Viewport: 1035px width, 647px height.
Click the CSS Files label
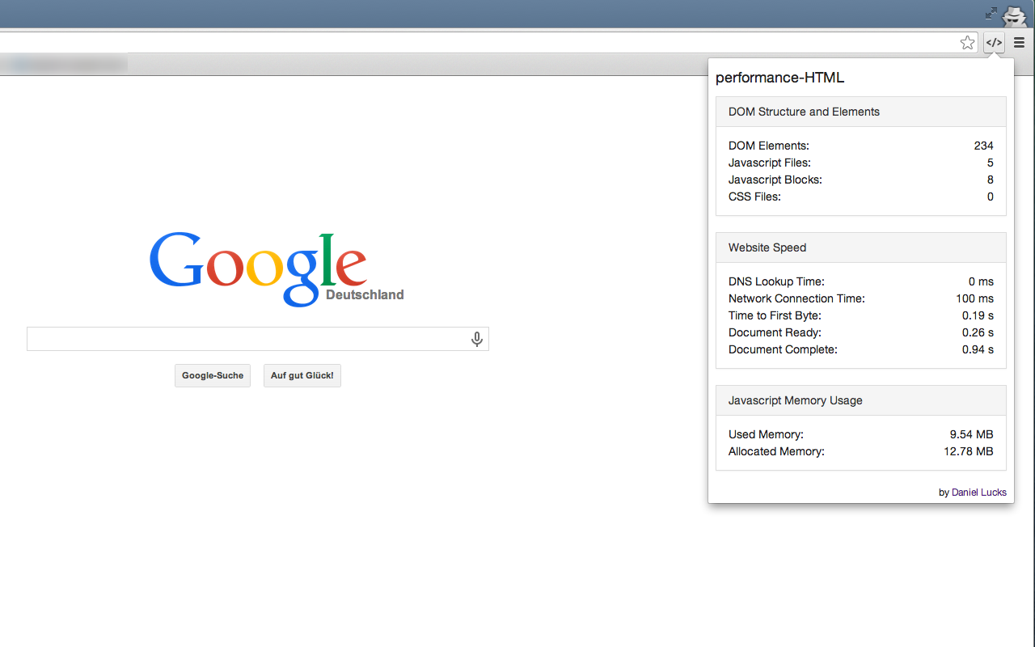coord(754,197)
